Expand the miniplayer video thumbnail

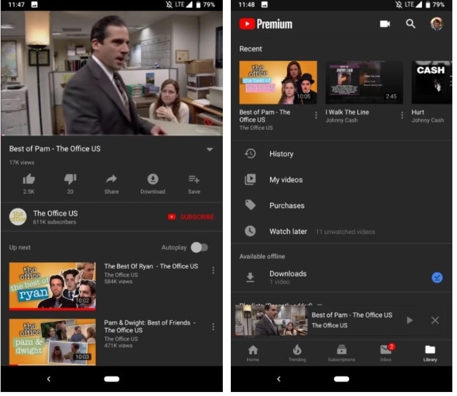pyautogui.click(x=271, y=320)
